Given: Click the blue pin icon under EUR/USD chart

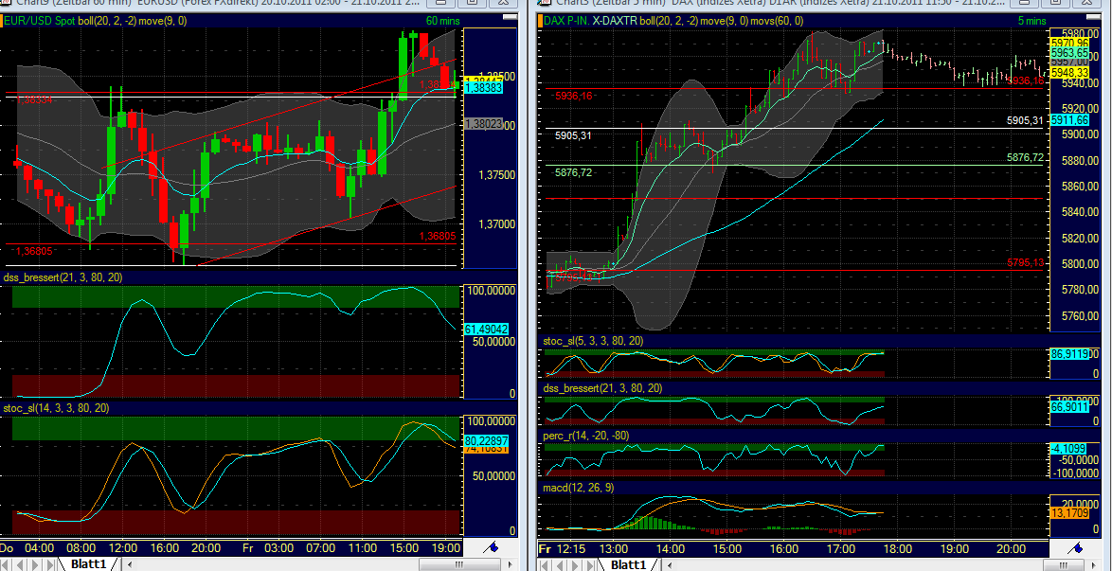Looking at the screenshot, I should pyautogui.click(x=492, y=547).
